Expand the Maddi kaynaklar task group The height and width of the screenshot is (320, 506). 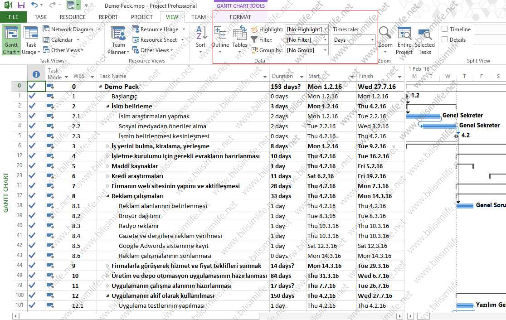pyautogui.click(x=107, y=166)
